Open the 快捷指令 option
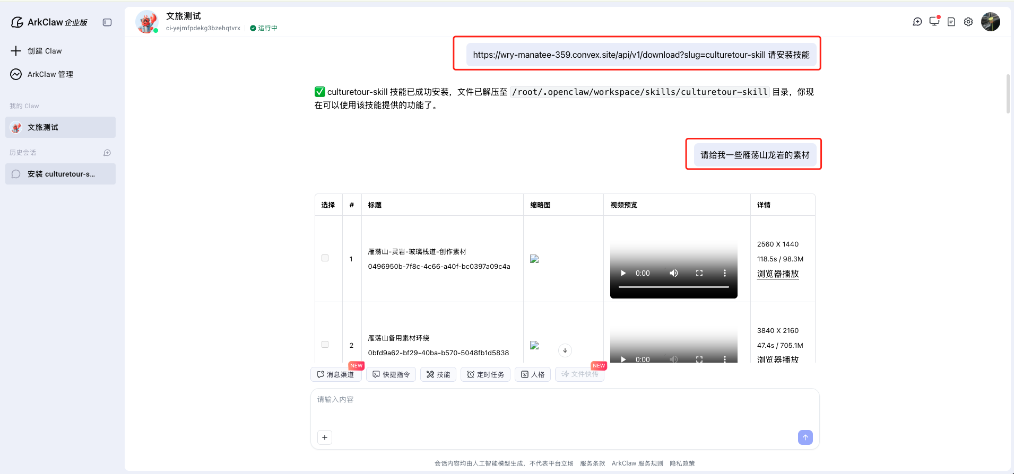The height and width of the screenshot is (474, 1014). 391,374
